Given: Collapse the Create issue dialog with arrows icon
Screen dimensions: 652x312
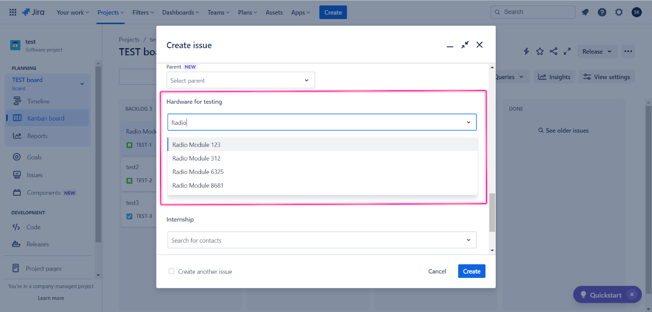Looking at the screenshot, I should (x=465, y=45).
